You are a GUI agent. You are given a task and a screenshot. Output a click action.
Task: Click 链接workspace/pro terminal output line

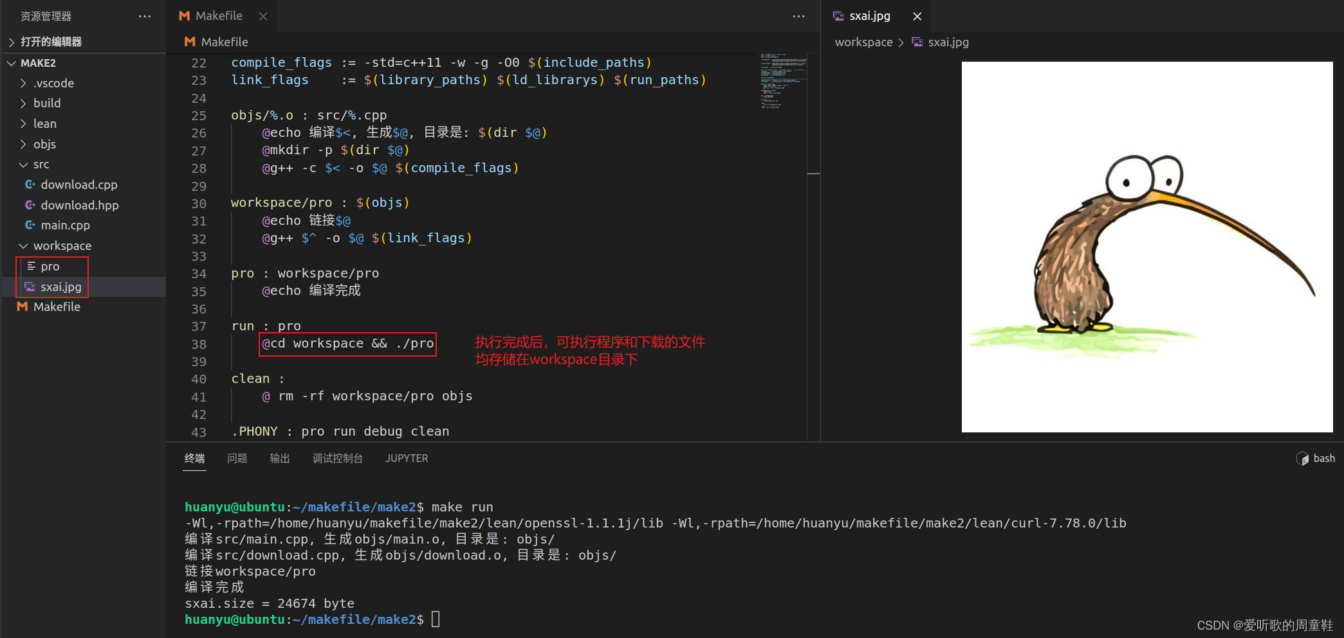250,571
